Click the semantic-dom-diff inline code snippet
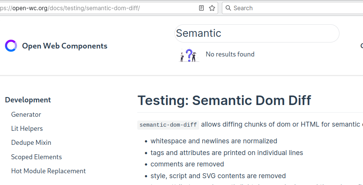Screen dimensions: 363x185 point(168,125)
